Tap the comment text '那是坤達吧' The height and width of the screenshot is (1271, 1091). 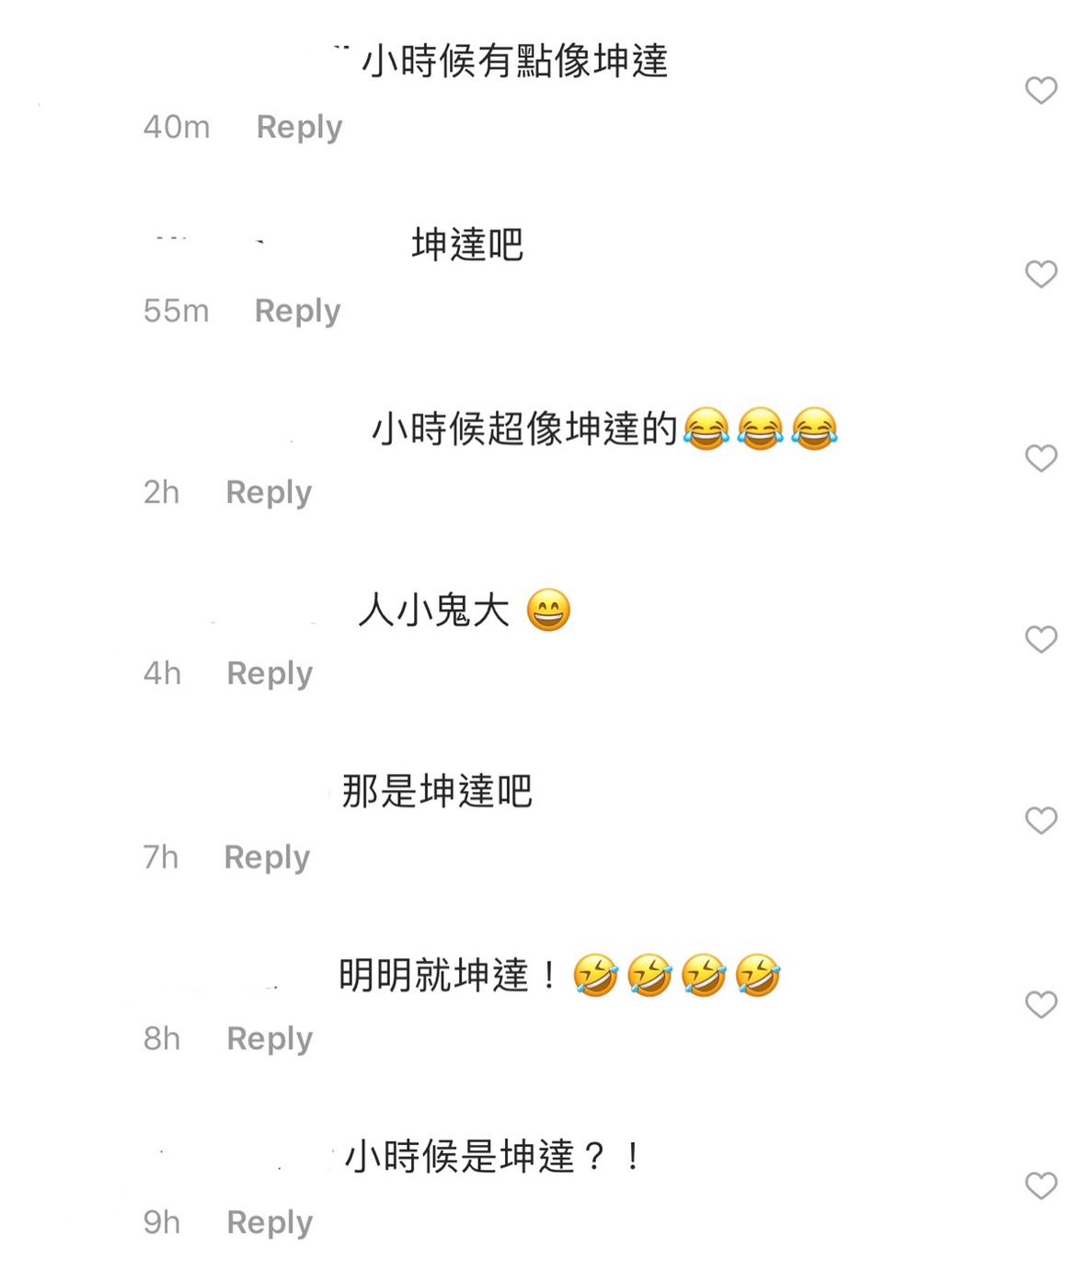[x=437, y=791]
